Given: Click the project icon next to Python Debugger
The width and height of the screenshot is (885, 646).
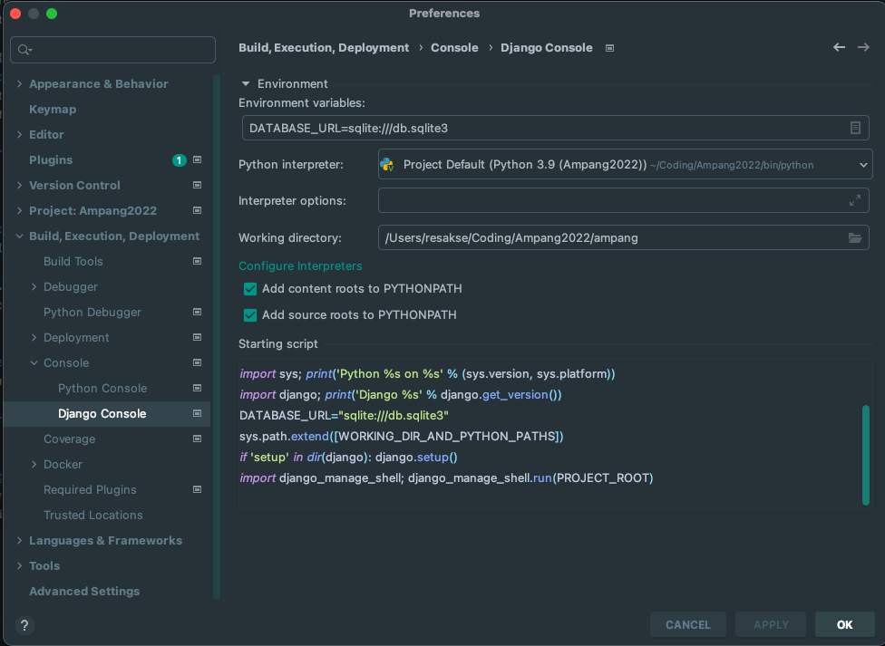Looking at the screenshot, I should 197,312.
